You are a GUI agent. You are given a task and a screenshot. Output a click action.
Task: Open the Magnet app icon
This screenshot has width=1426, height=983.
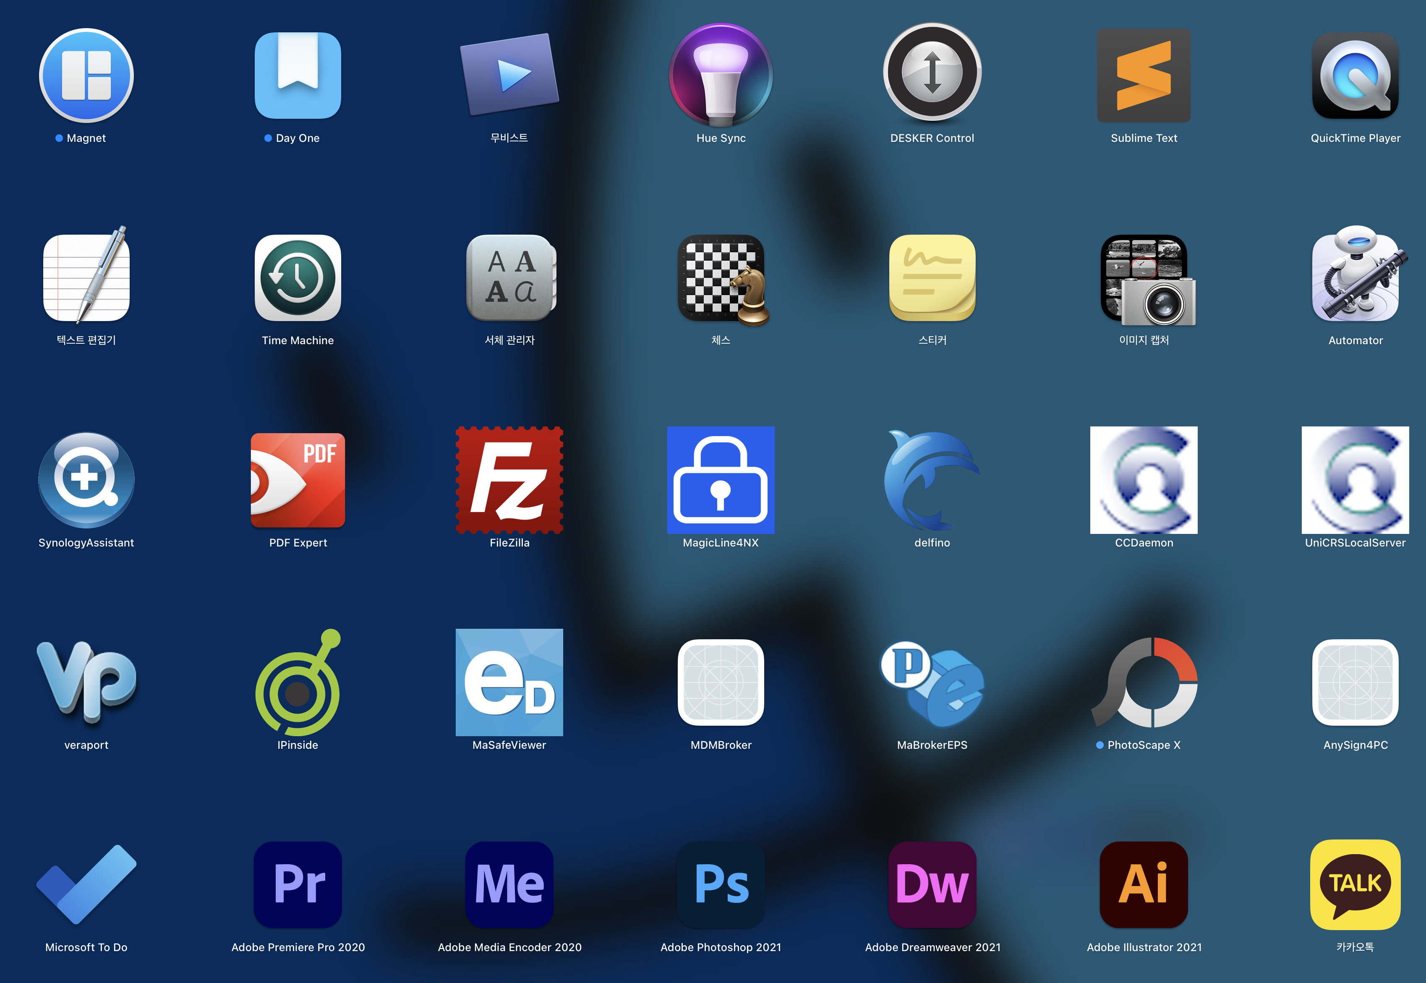pos(86,75)
